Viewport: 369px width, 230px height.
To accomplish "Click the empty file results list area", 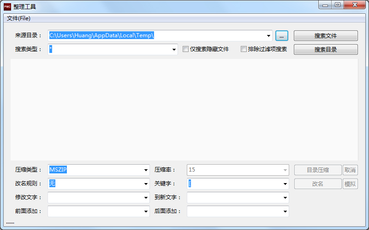I will [184, 109].
